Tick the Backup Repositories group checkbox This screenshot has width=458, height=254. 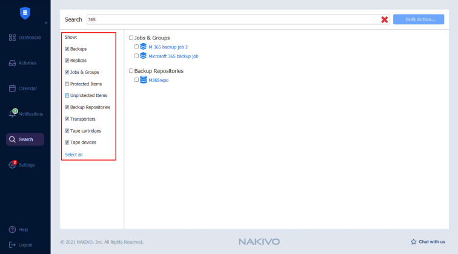(131, 71)
